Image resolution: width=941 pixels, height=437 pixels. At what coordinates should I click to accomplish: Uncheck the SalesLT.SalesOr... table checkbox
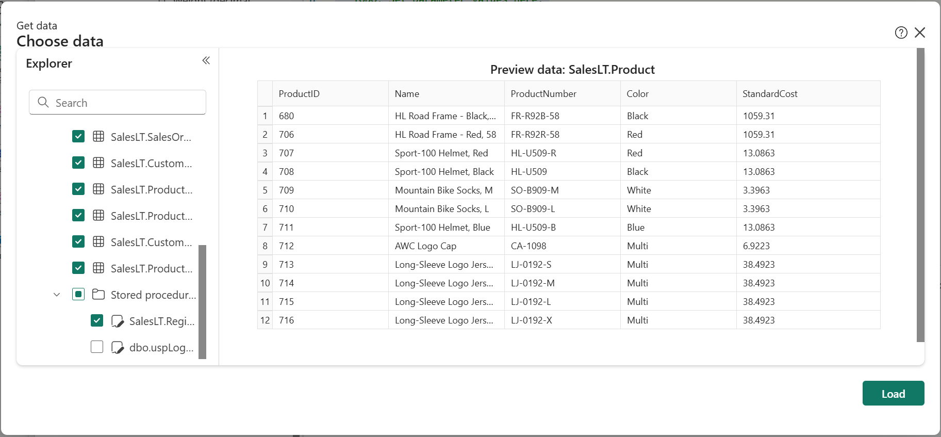(x=78, y=137)
